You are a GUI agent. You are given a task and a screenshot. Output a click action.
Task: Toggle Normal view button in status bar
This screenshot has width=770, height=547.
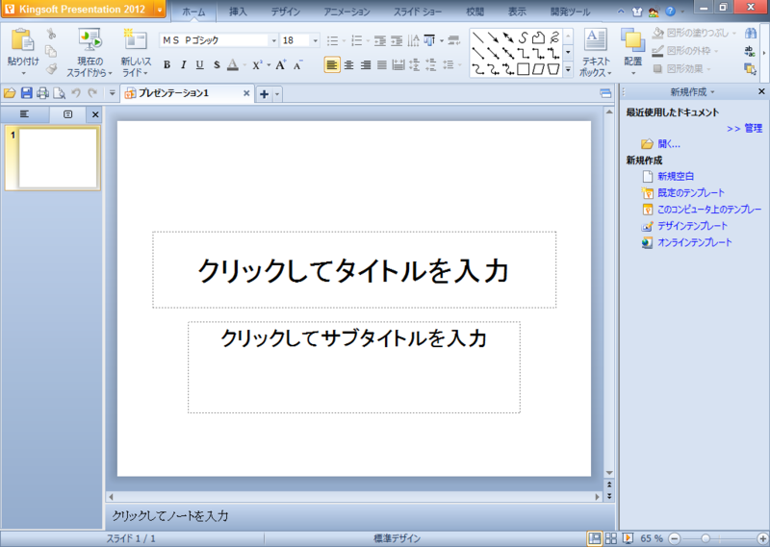click(x=595, y=538)
